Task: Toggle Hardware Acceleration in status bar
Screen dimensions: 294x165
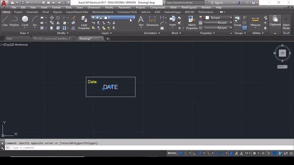Action: (x=275, y=153)
